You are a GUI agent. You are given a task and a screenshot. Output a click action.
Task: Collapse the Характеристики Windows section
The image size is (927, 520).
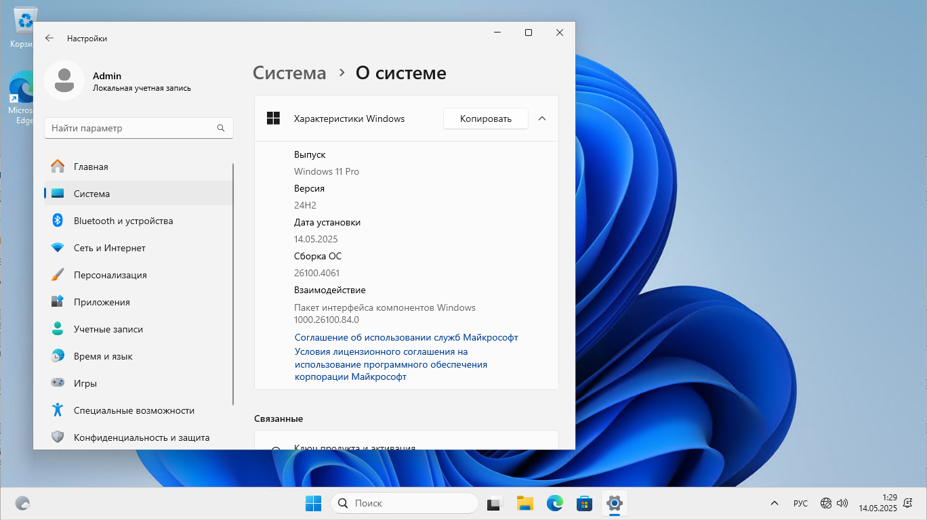[x=541, y=118]
